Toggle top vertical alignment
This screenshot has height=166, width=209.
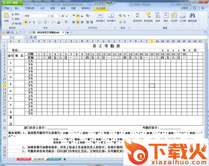(x=74, y=16)
